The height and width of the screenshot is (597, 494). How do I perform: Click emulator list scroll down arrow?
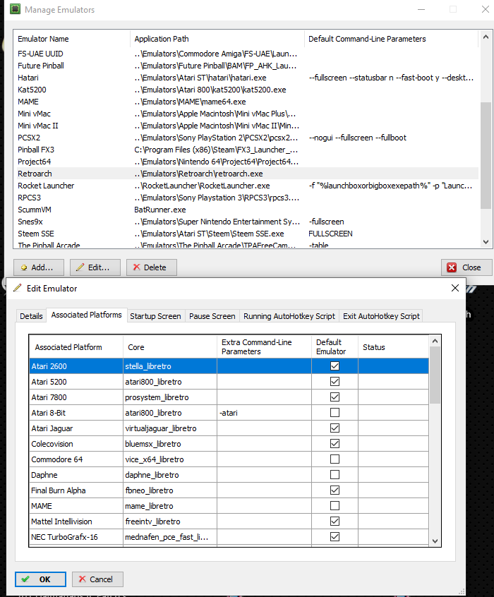pyautogui.click(x=486, y=242)
